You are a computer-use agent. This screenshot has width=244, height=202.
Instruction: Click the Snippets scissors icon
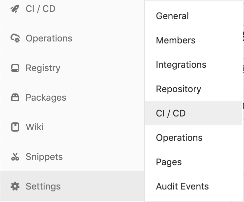[x=15, y=157]
